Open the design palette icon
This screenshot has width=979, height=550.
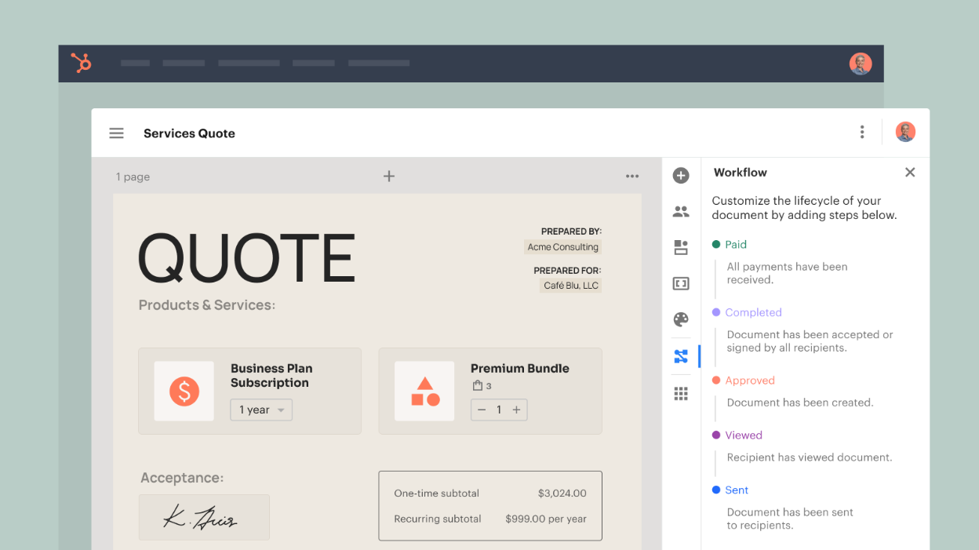681,319
